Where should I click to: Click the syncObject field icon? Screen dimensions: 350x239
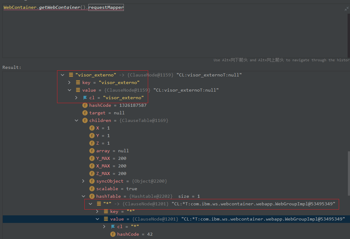[x=92, y=181]
